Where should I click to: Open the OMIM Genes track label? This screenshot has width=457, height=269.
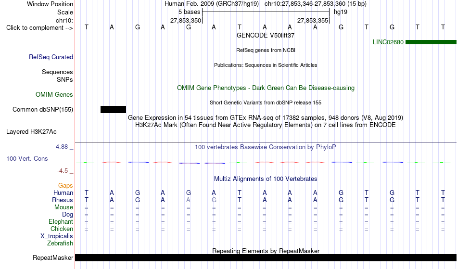pos(54,94)
